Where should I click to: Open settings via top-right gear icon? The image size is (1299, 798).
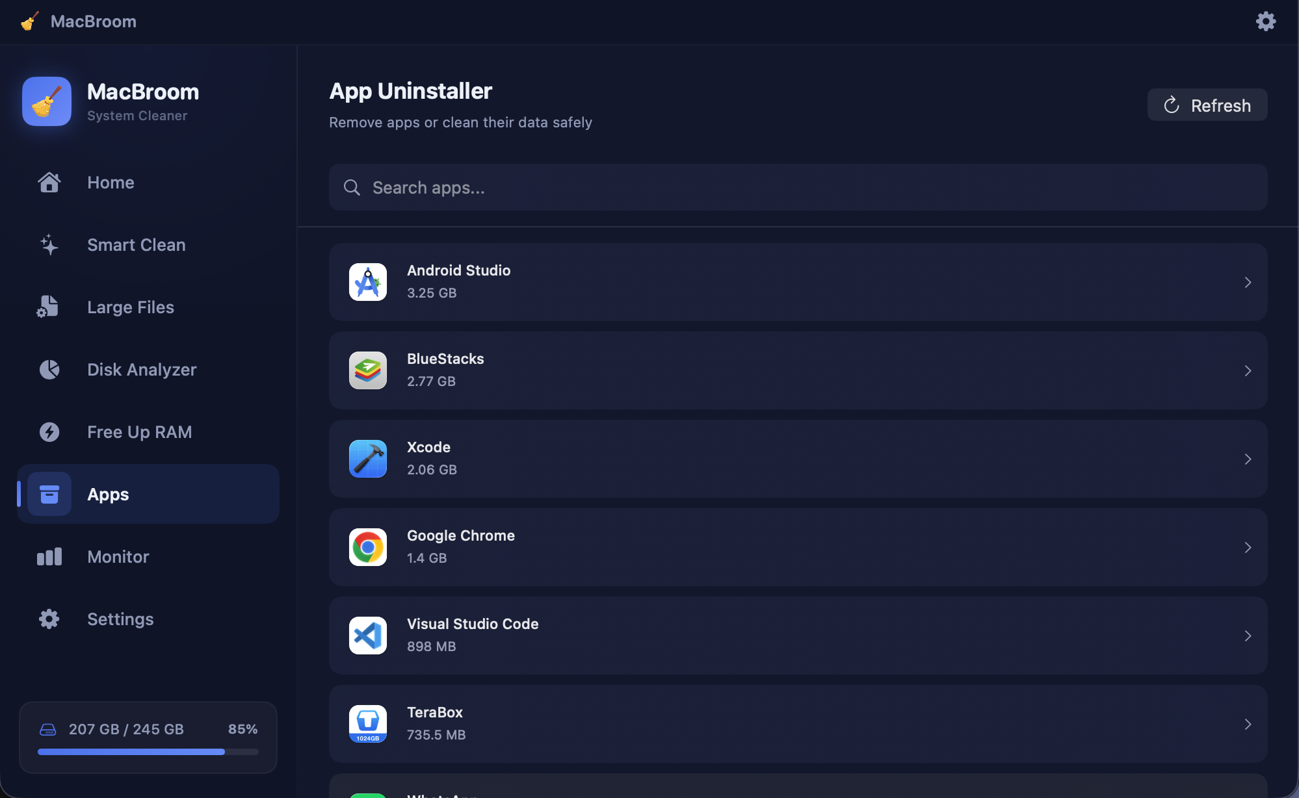1265,21
